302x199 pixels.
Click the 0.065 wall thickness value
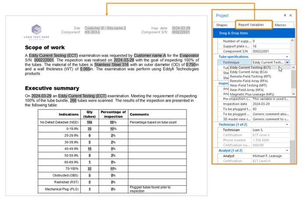(x=85, y=69)
